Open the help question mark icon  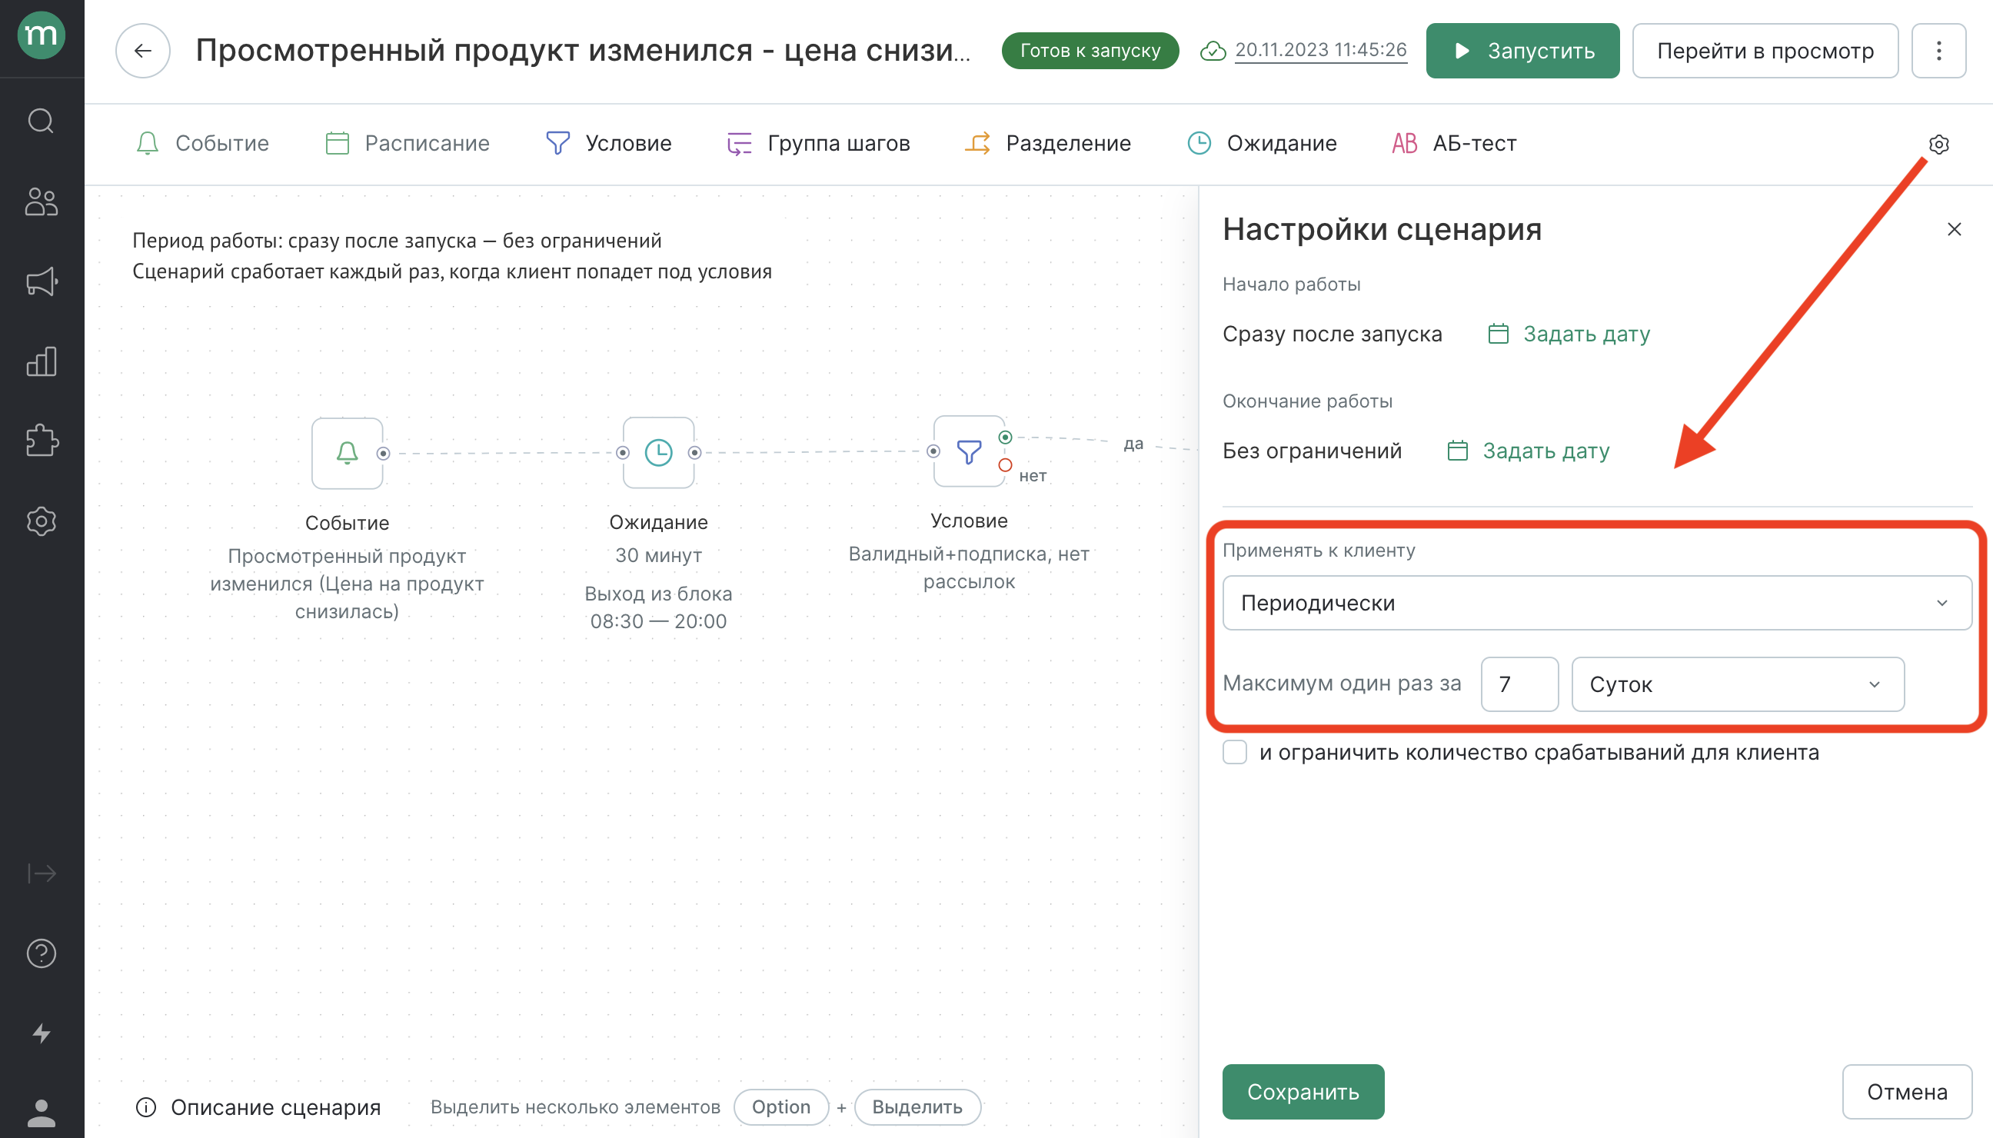point(41,953)
